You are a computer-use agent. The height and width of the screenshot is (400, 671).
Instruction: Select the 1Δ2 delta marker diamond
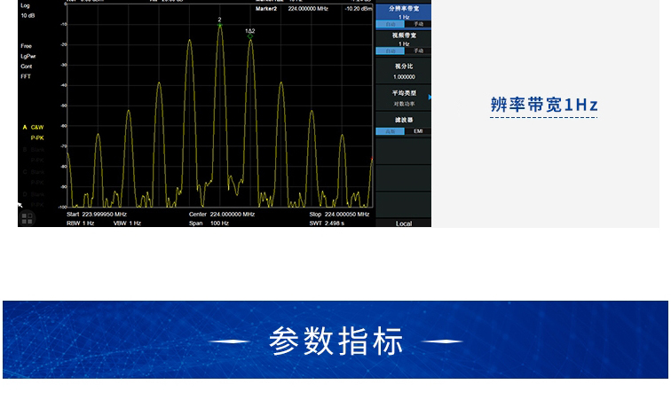(x=250, y=37)
